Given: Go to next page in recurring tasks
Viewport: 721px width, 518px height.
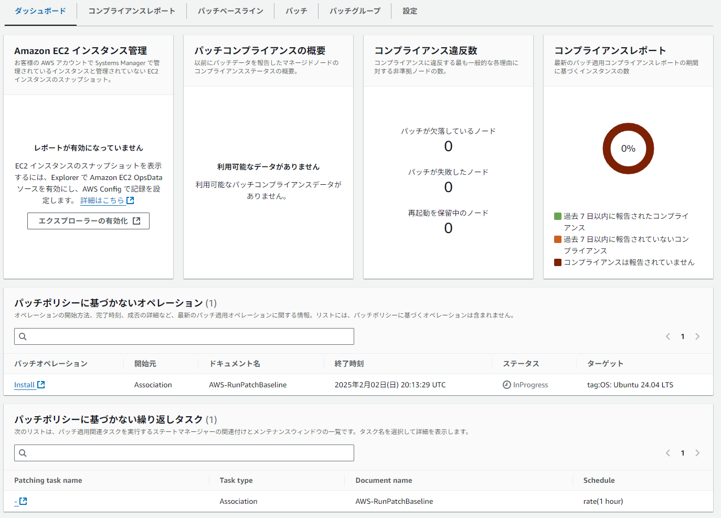Looking at the screenshot, I should tap(697, 453).
